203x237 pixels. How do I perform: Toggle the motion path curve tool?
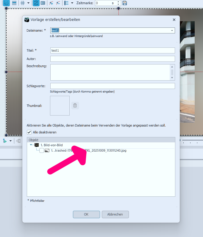(x=36, y=3)
